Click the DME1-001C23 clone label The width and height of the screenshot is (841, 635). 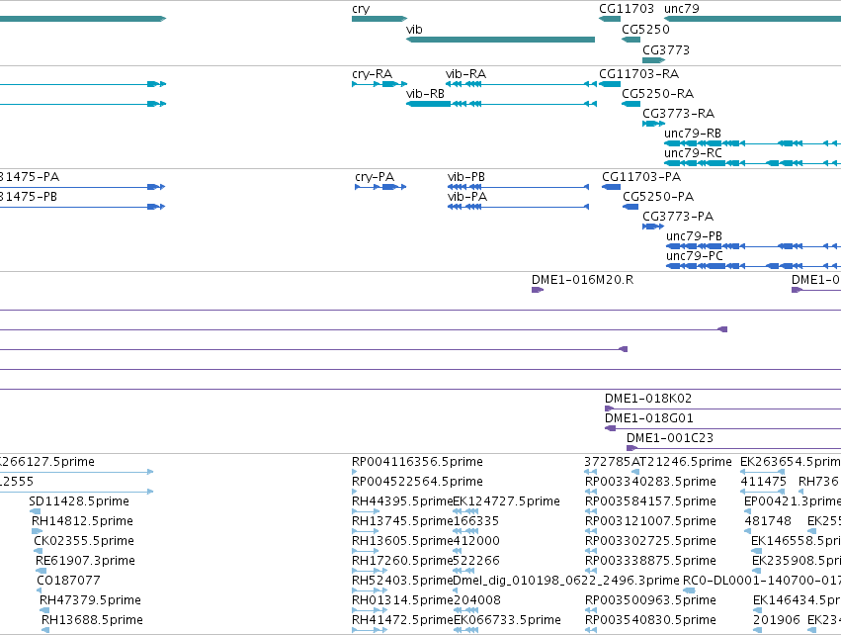click(x=670, y=438)
